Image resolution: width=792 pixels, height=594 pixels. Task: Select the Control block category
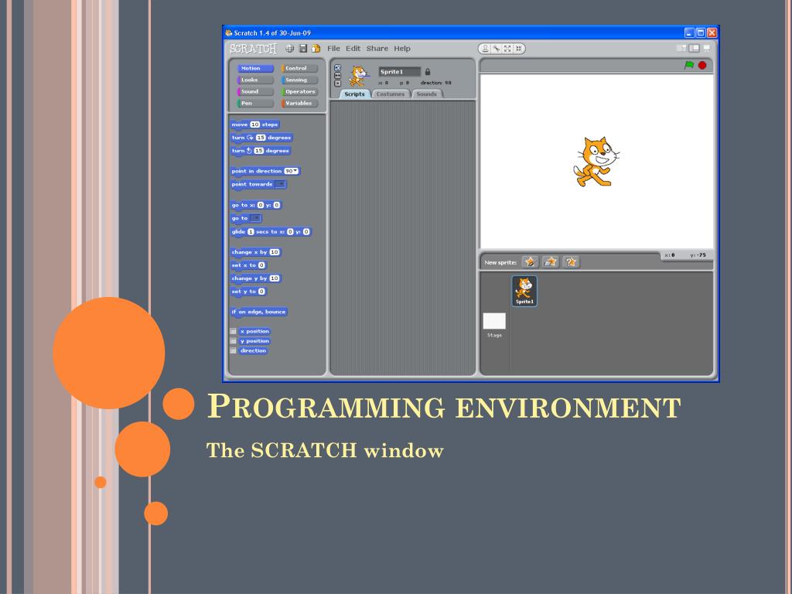coord(299,68)
